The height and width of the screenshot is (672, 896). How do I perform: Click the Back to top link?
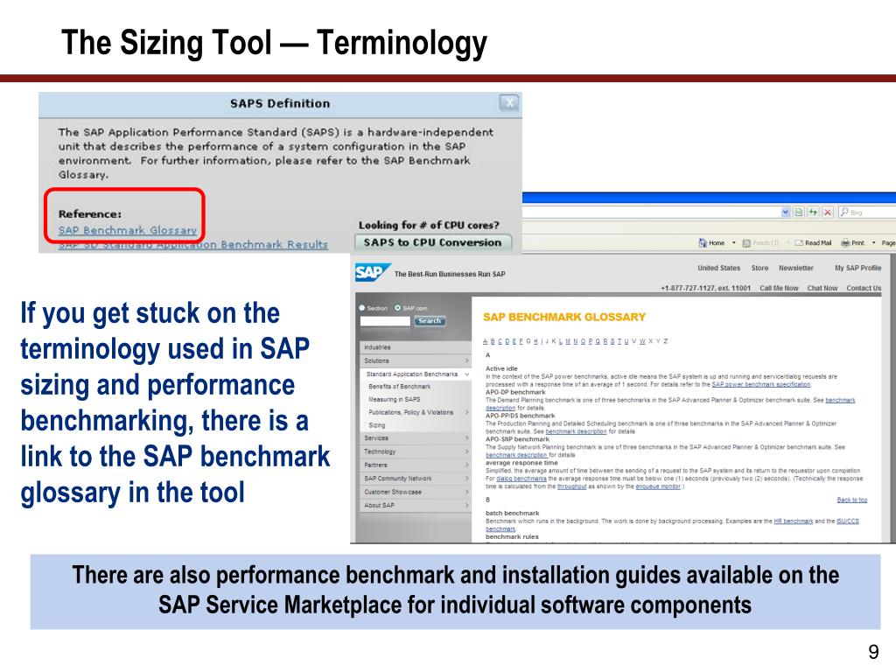[851, 500]
